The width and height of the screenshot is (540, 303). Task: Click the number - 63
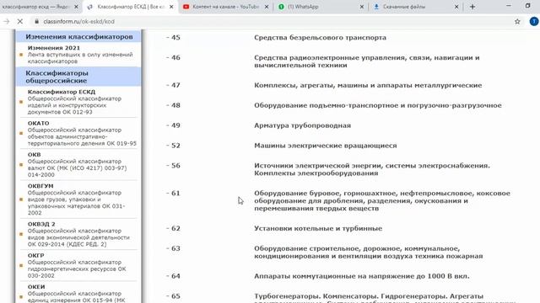click(173, 248)
